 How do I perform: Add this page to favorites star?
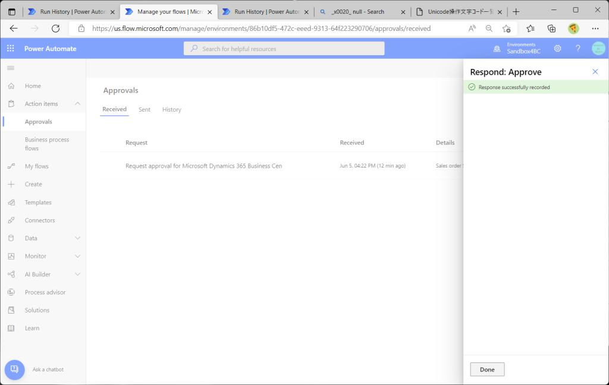tap(506, 29)
